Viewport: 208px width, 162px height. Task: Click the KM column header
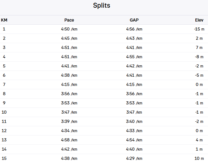click(4, 20)
